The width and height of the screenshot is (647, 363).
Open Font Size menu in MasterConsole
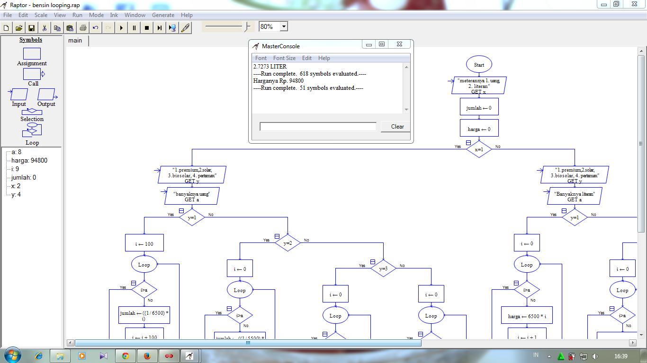coord(284,58)
